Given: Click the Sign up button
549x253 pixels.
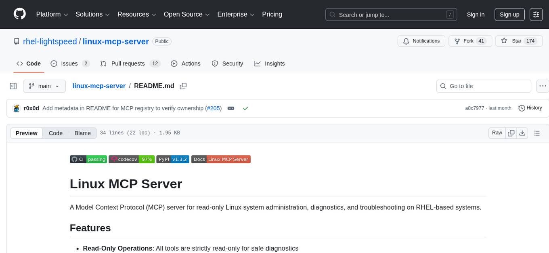Looking at the screenshot, I should pyautogui.click(x=509, y=14).
